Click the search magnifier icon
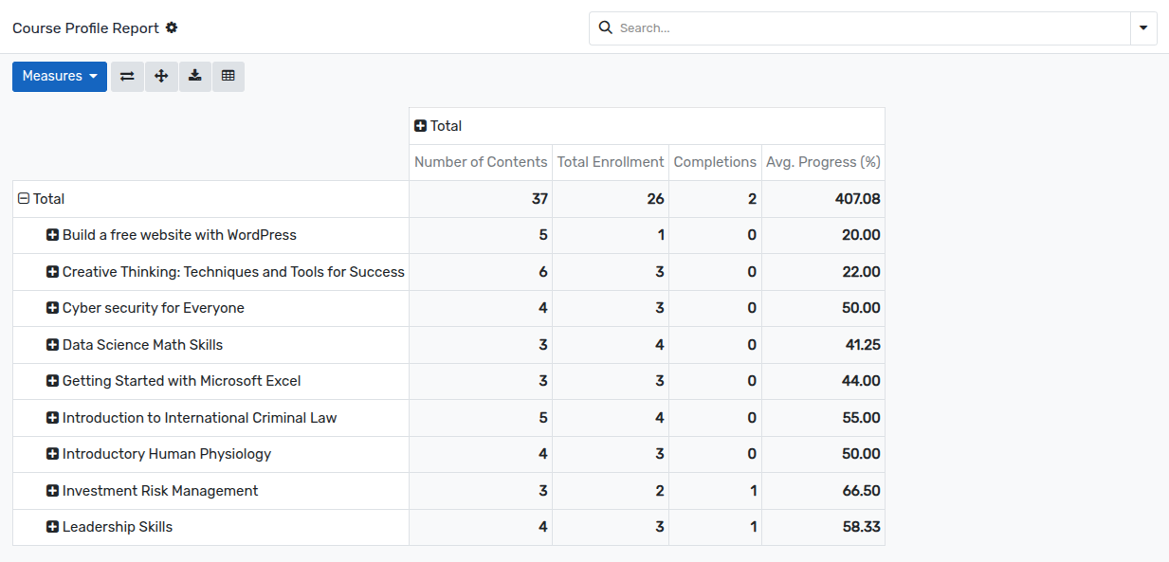The height and width of the screenshot is (562, 1169). (x=606, y=27)
